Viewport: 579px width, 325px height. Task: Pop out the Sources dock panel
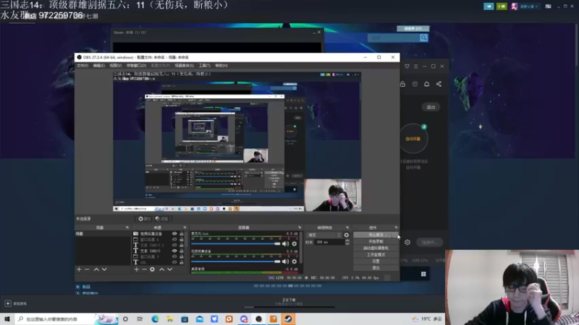pos(185,227)
